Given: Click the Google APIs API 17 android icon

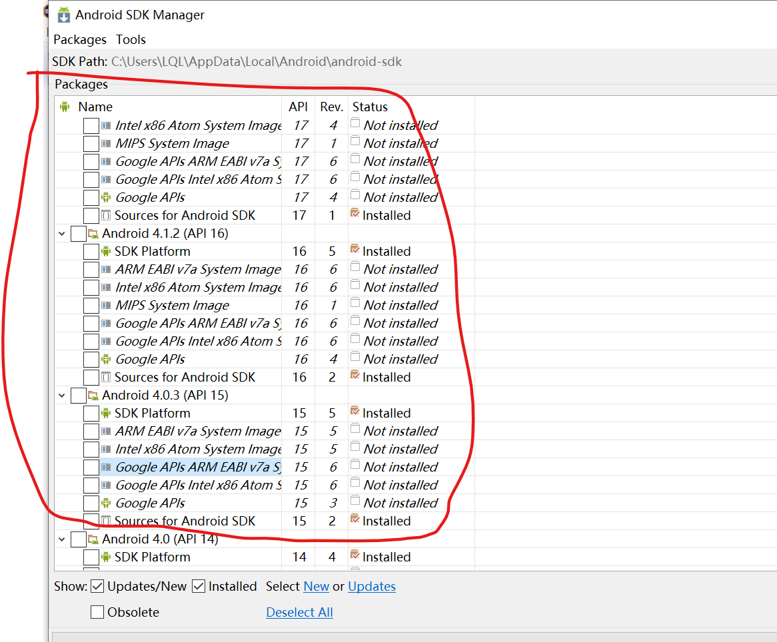Looking at the screenshot, I should [x=106, y=198].
